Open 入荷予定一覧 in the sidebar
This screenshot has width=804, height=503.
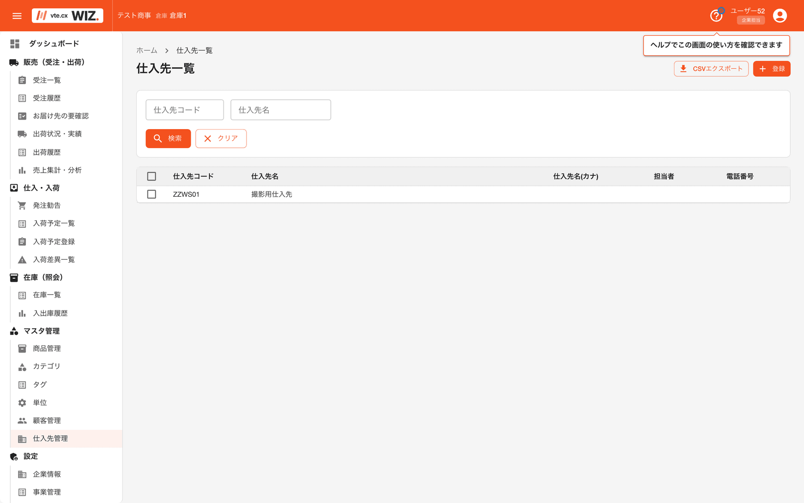click(54, 223)
